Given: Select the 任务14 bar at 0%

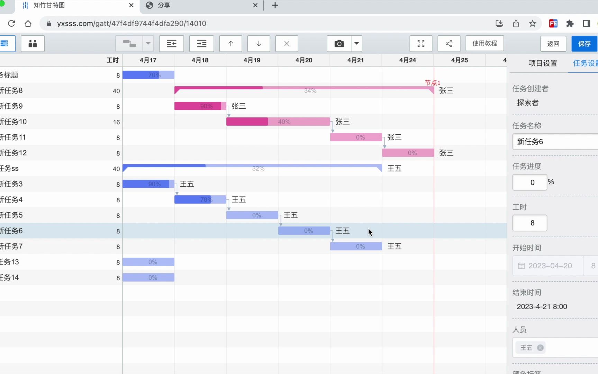Looking at the screenshot, I should [x=148, y=277].
